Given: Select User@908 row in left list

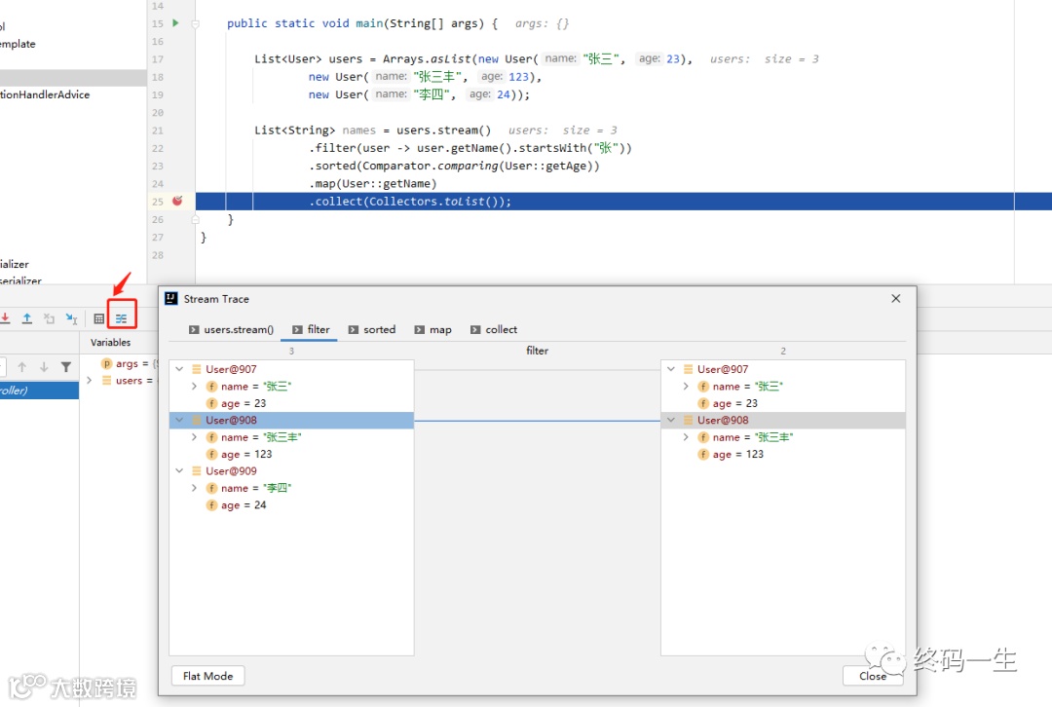Looking at the screenshot, I should 292,420.
